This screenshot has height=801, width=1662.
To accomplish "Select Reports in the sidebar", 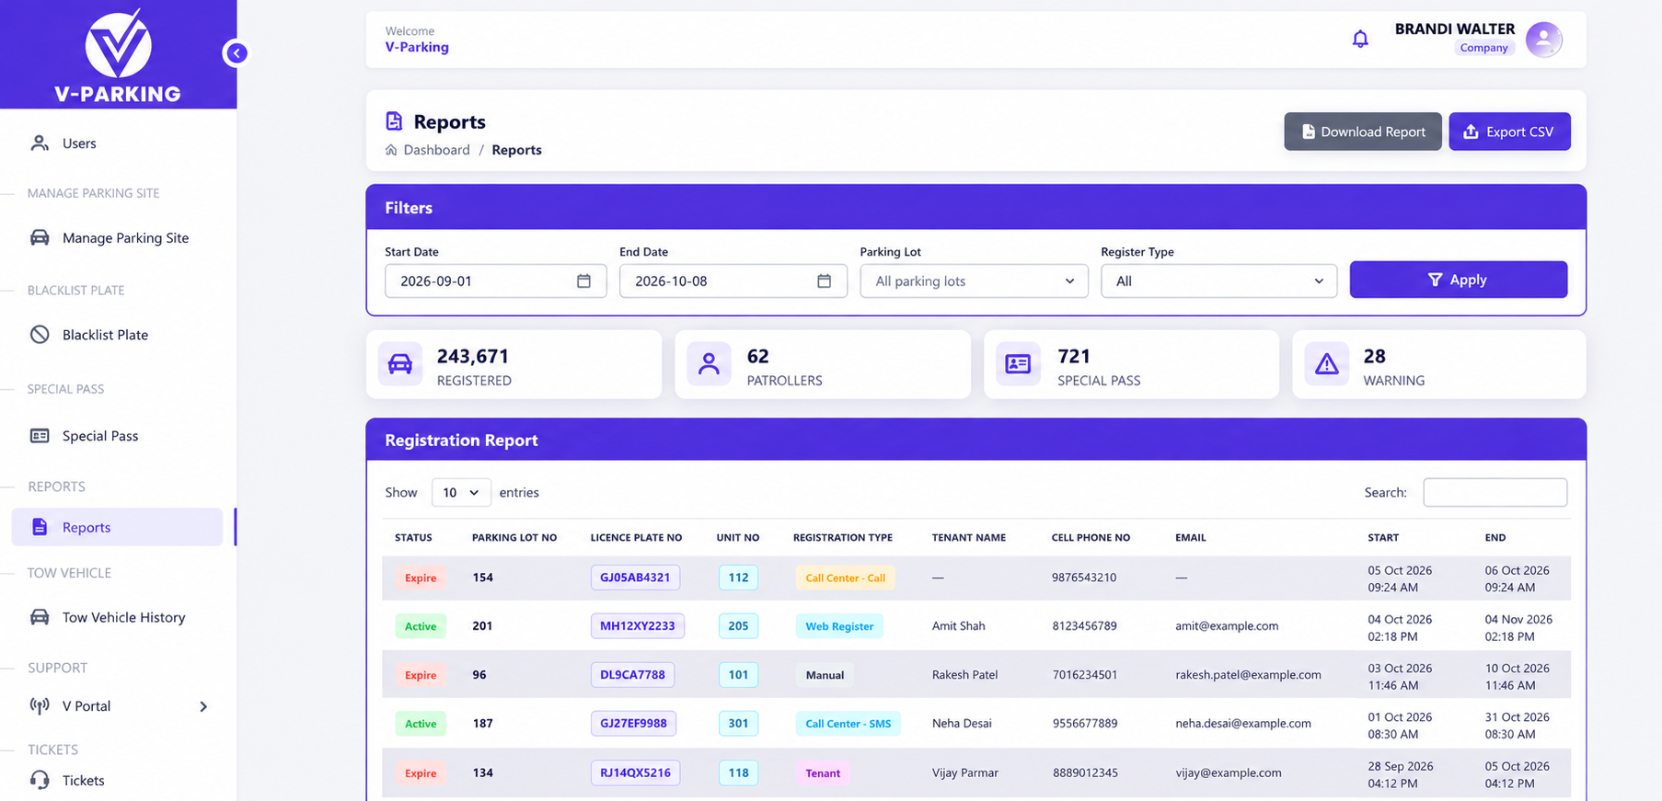I will pyautogui.click(x=117, y=527).
